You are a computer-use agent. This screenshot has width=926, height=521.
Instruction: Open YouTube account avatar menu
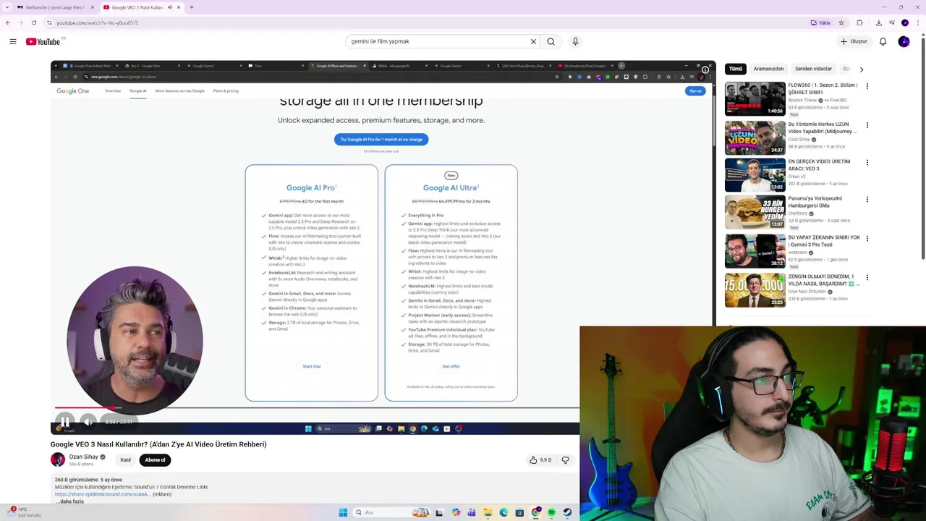coord(904,41)
